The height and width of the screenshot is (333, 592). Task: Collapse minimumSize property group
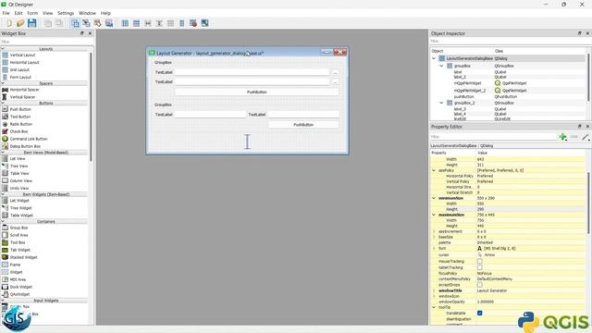434,198
